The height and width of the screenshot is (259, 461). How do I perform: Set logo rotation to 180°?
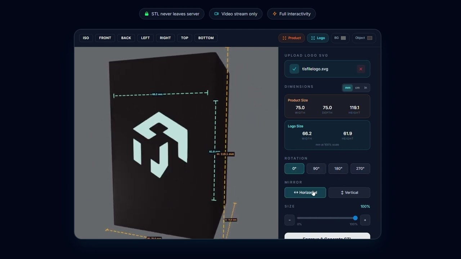pyautogui.click(x=338, y=168)
